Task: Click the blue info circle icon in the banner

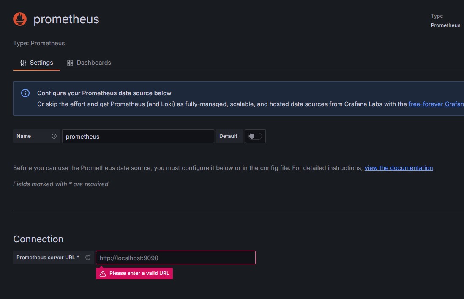Action: point(25,93)
